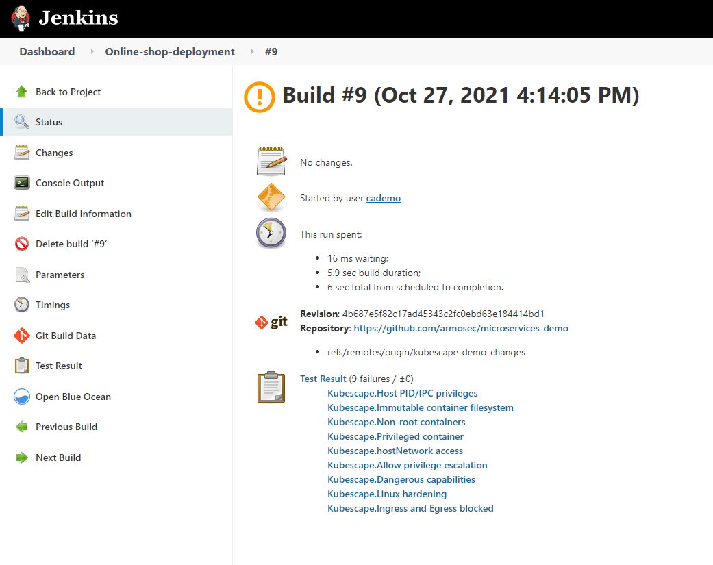Open the Test Result summary link
Screen dimensions: 713x565
click(323, 379)
